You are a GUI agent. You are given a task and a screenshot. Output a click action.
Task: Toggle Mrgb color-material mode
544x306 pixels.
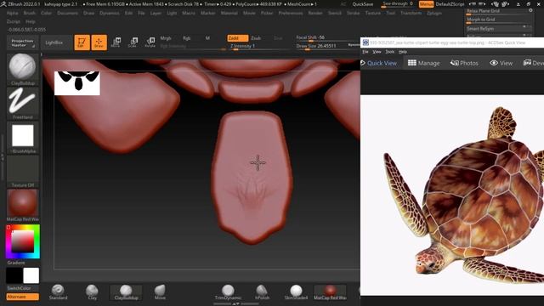tap(166, 37)
